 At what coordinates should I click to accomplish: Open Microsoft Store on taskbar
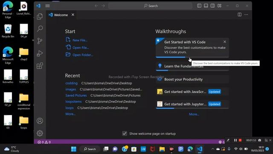[134, 149]
